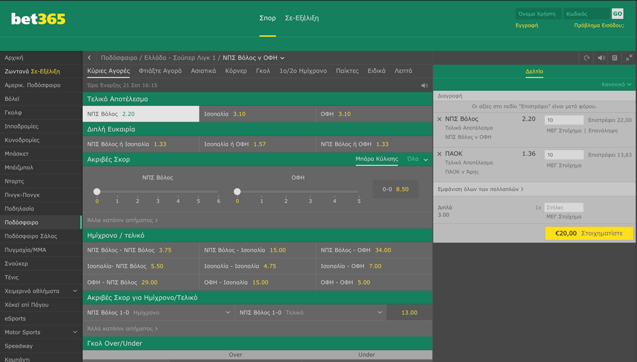The width and height of the screenshot is (637, 362).
Task: Click ΟΦΗ score slider handle
Action: point(237,191)
